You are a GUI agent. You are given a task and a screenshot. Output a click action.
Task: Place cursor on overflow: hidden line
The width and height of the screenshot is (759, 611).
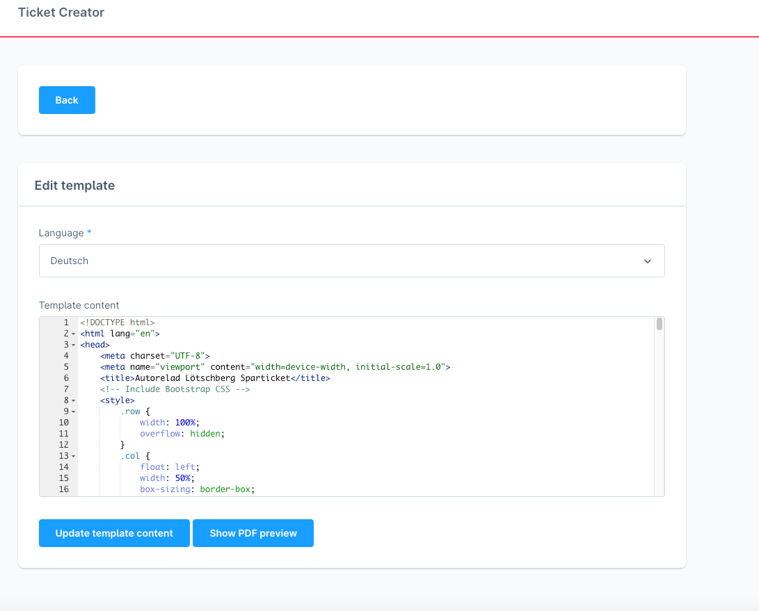pos(183,434)
